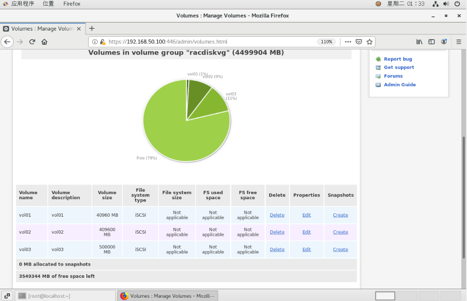The height and width of the screenshot is (301, 467).
Task: Click the "FS free space" column header
Action: point(248,195)
